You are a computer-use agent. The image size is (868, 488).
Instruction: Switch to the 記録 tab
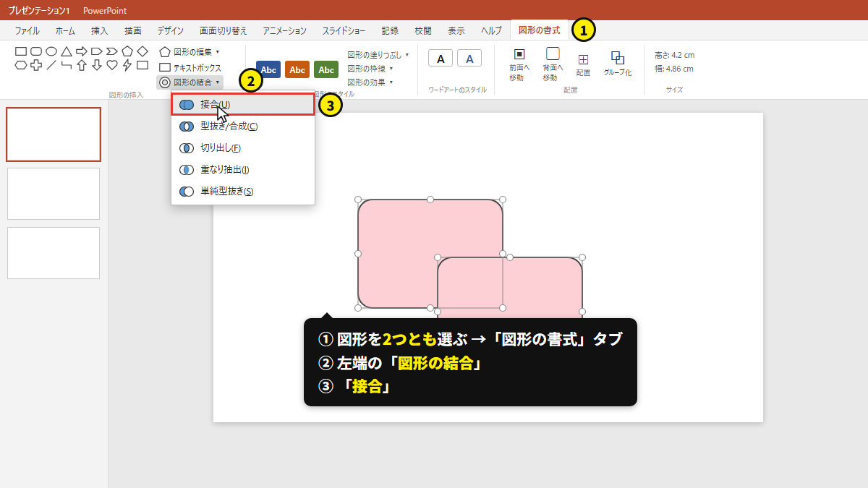pos(391,30)
